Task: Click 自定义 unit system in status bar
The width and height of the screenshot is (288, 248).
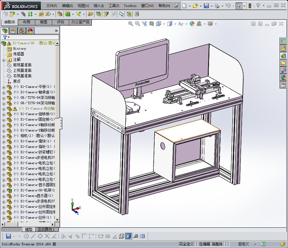Action: click(244, 244)
